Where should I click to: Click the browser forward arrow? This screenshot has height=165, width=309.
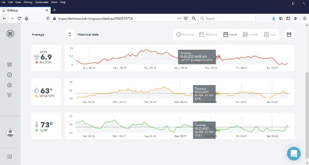[12, 18]
